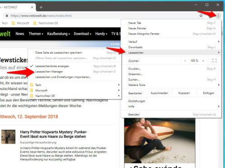This screenshot has width=225, height=168.
Task: Open the Microsoft folder in the Lesezeichen submenu
Action: (75, 91)
